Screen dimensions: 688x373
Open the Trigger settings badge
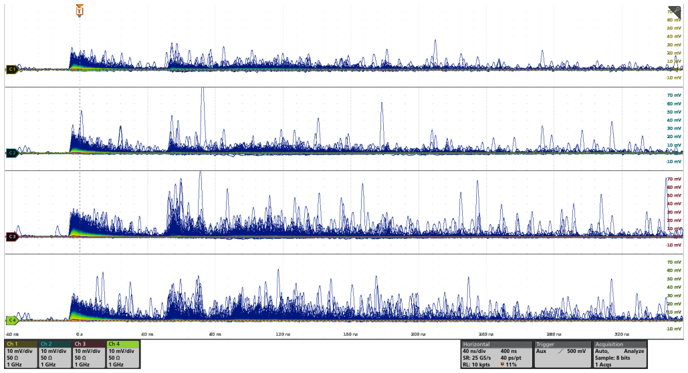562,354
